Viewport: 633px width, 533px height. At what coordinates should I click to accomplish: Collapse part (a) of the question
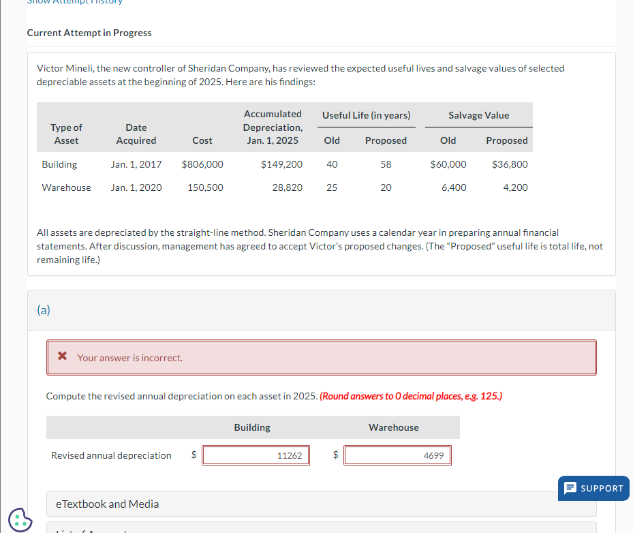pyautogui.click(x=43, y=309)
